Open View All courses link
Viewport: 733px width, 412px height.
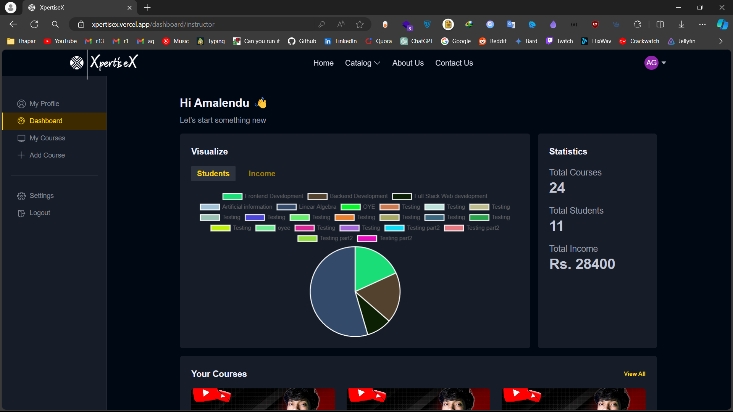[635, 374]
